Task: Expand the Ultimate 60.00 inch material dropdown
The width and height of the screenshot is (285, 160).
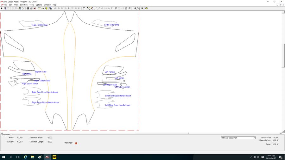Action: [x=254, y=138]
